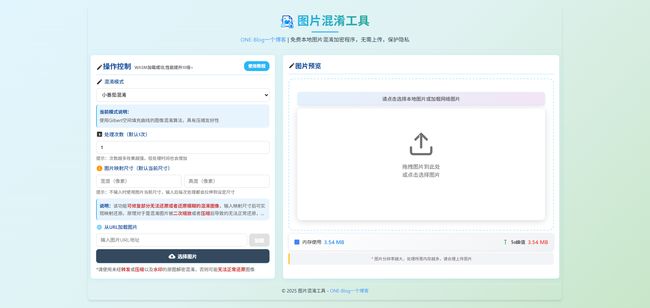Click the upload arrow icon in the drop zone
650x308 pixels.
[421, 144]
